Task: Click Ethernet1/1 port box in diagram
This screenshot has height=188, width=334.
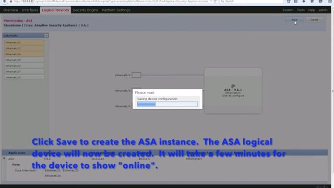Action: pos(136,75)
